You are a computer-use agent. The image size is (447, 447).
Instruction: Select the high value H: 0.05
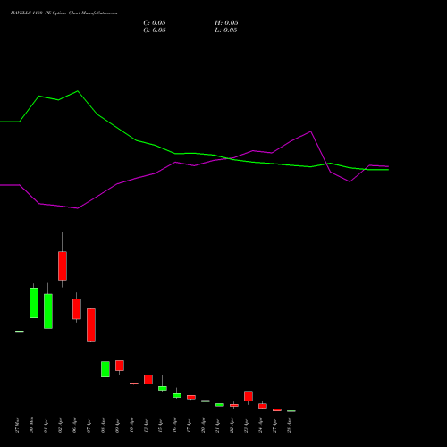[226, 23]
